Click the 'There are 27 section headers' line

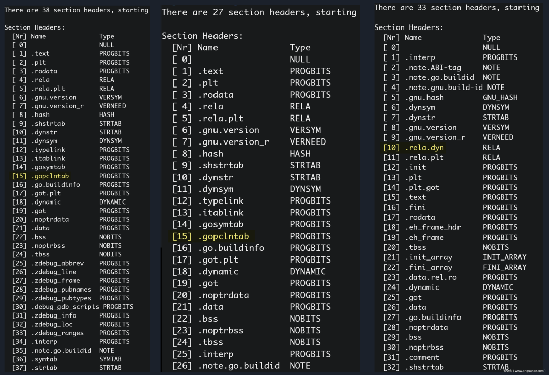pos(259,12)
